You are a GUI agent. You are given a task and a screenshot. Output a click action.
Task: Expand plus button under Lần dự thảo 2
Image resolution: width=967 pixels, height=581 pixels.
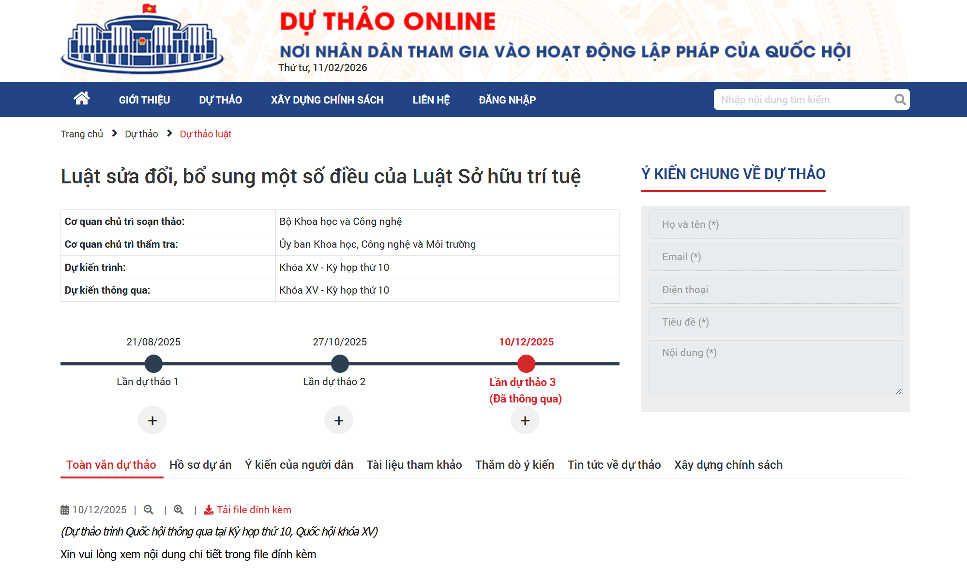[339, 420]
